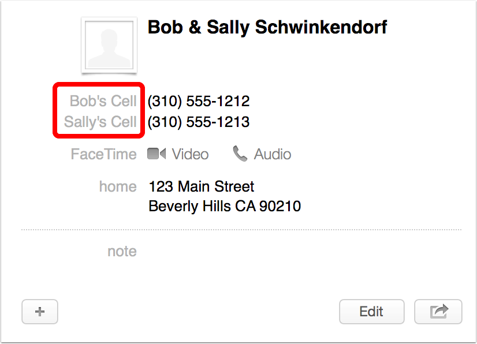Click the FaceTime field label
This screenshot has width=477, height=344.
[103, 154]
